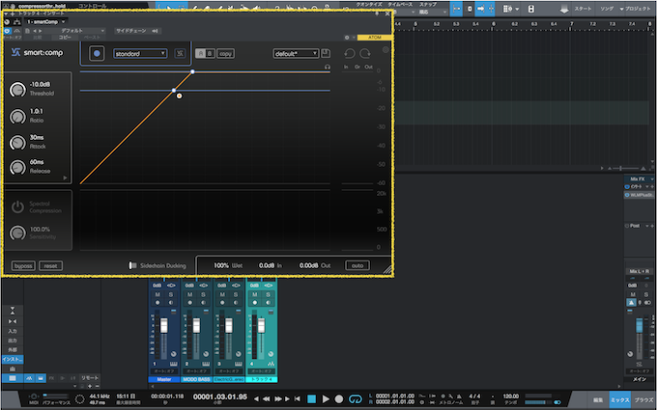The height and width of the screenshot is (410, 657).
Task: Click the main output channel fader
Action: 639,326
